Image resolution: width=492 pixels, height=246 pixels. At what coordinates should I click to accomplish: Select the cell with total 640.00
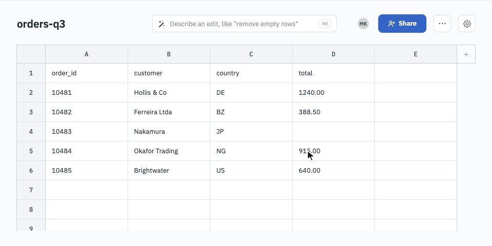pyautogui.click(x=333, y=170)
